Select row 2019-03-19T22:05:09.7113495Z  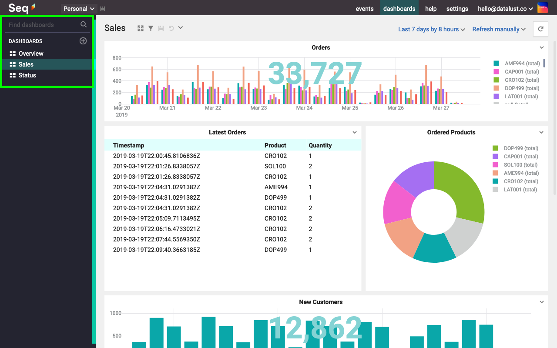pyautogui.click(x=233, y=218)
